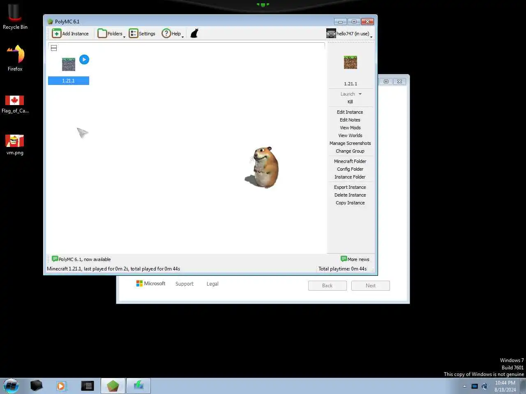Click Change Group

click(350, 151)
